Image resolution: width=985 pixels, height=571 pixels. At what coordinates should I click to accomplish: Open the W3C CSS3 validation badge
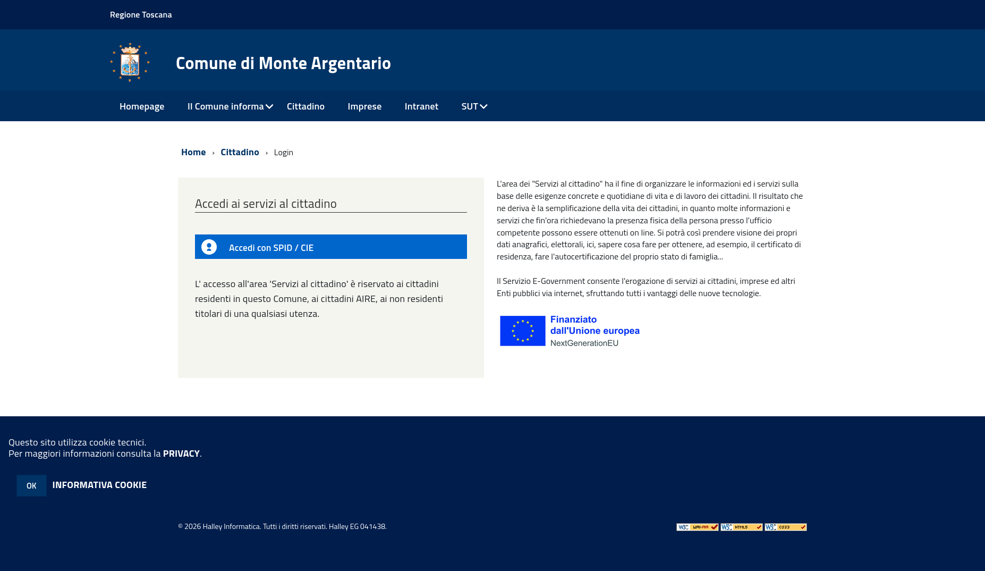point(785,527)
